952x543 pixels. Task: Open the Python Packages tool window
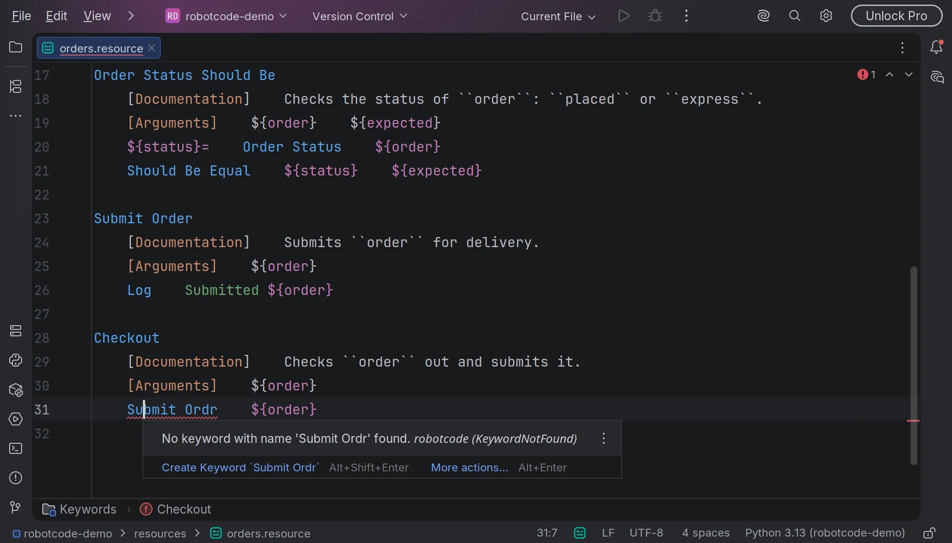(16, 390)
